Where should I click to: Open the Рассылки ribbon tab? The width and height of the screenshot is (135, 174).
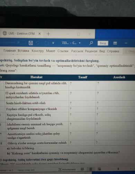click(x=77, y=51)
